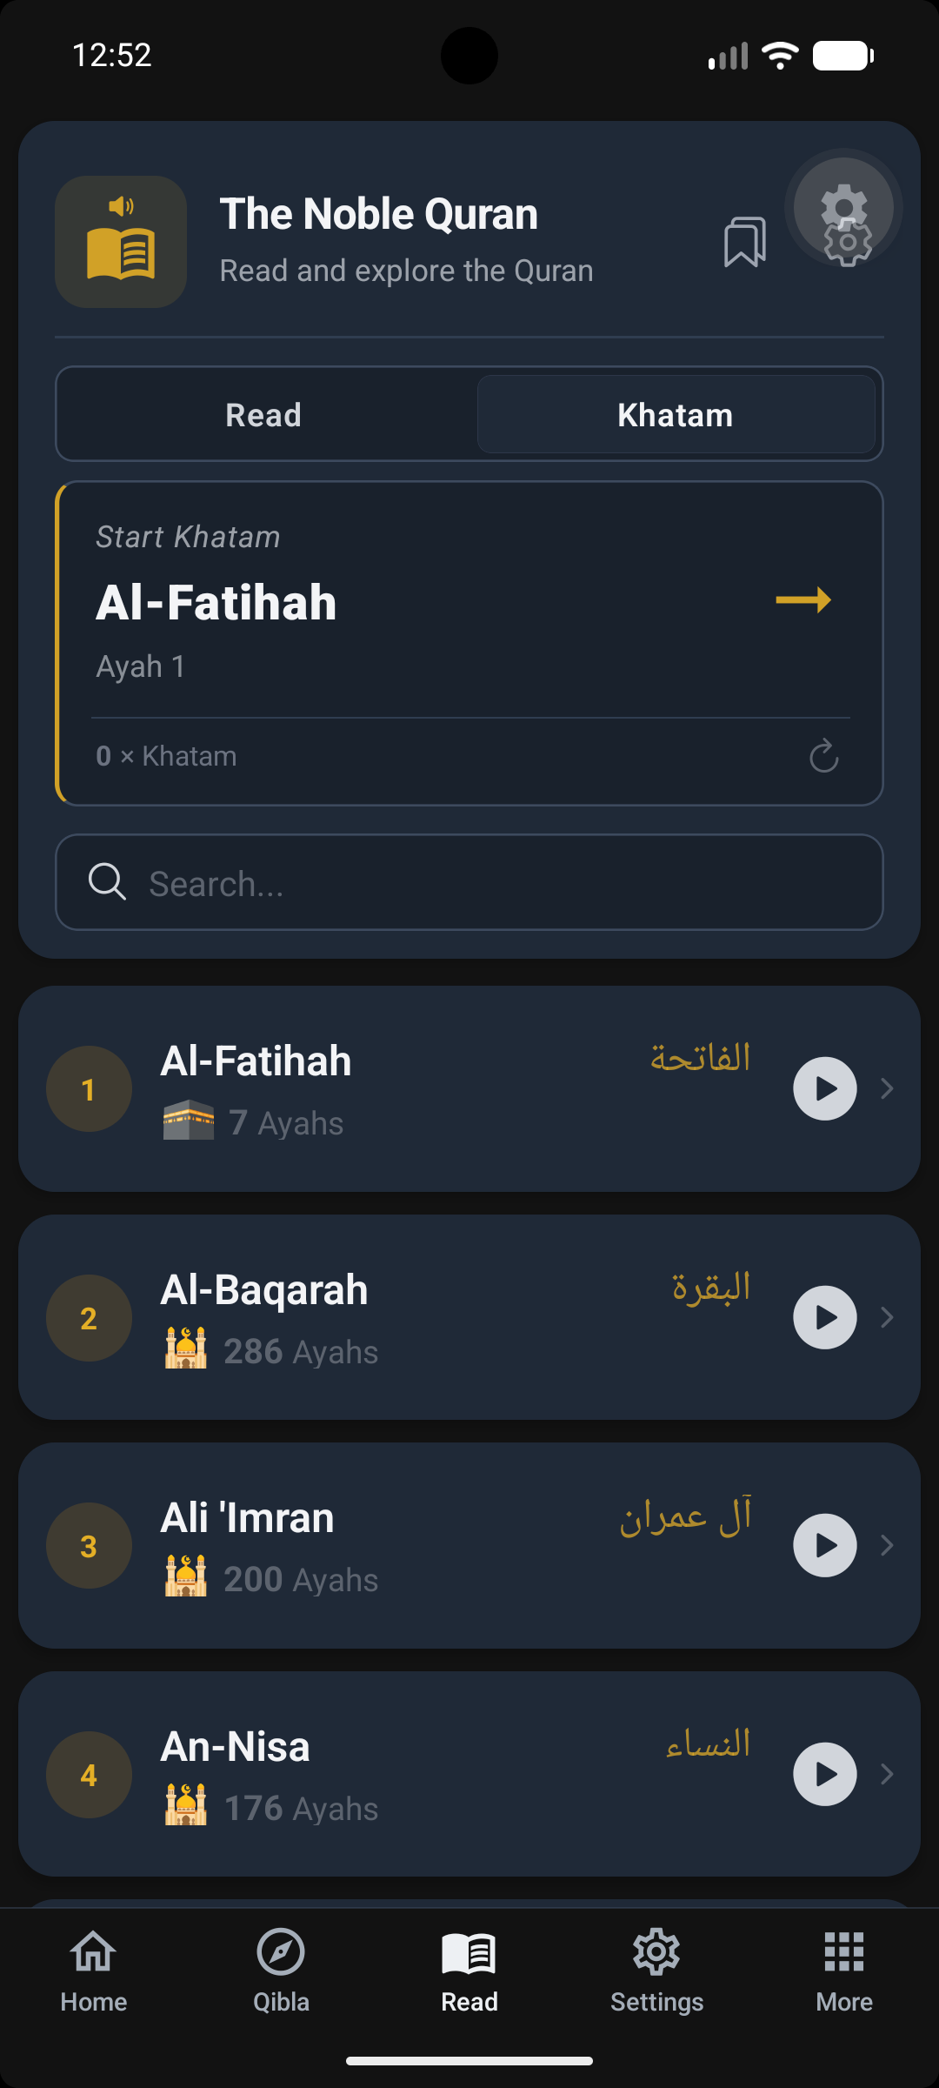Expand Al-Baqarah with its chevron
This screenshot has height=2088, width=939.
887,1317
